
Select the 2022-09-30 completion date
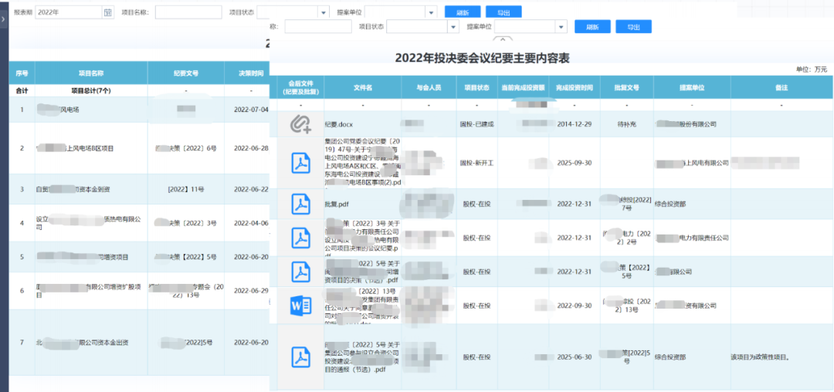(574, 306)
